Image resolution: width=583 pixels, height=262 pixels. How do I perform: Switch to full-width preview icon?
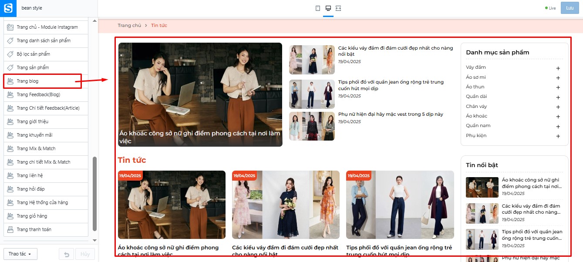pyautogui.click(x=338, y=8)
